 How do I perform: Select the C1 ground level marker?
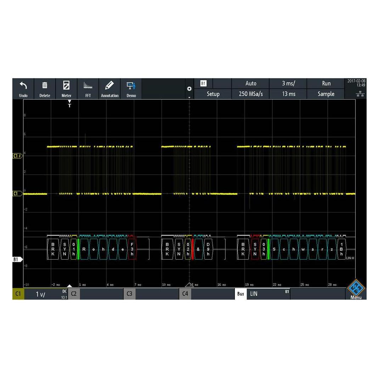point(17,194)
